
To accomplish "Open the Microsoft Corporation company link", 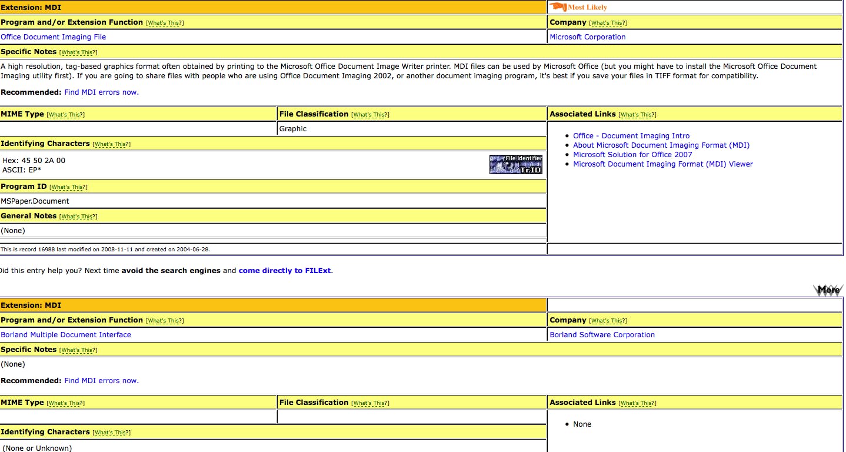I will coord(587,37).
